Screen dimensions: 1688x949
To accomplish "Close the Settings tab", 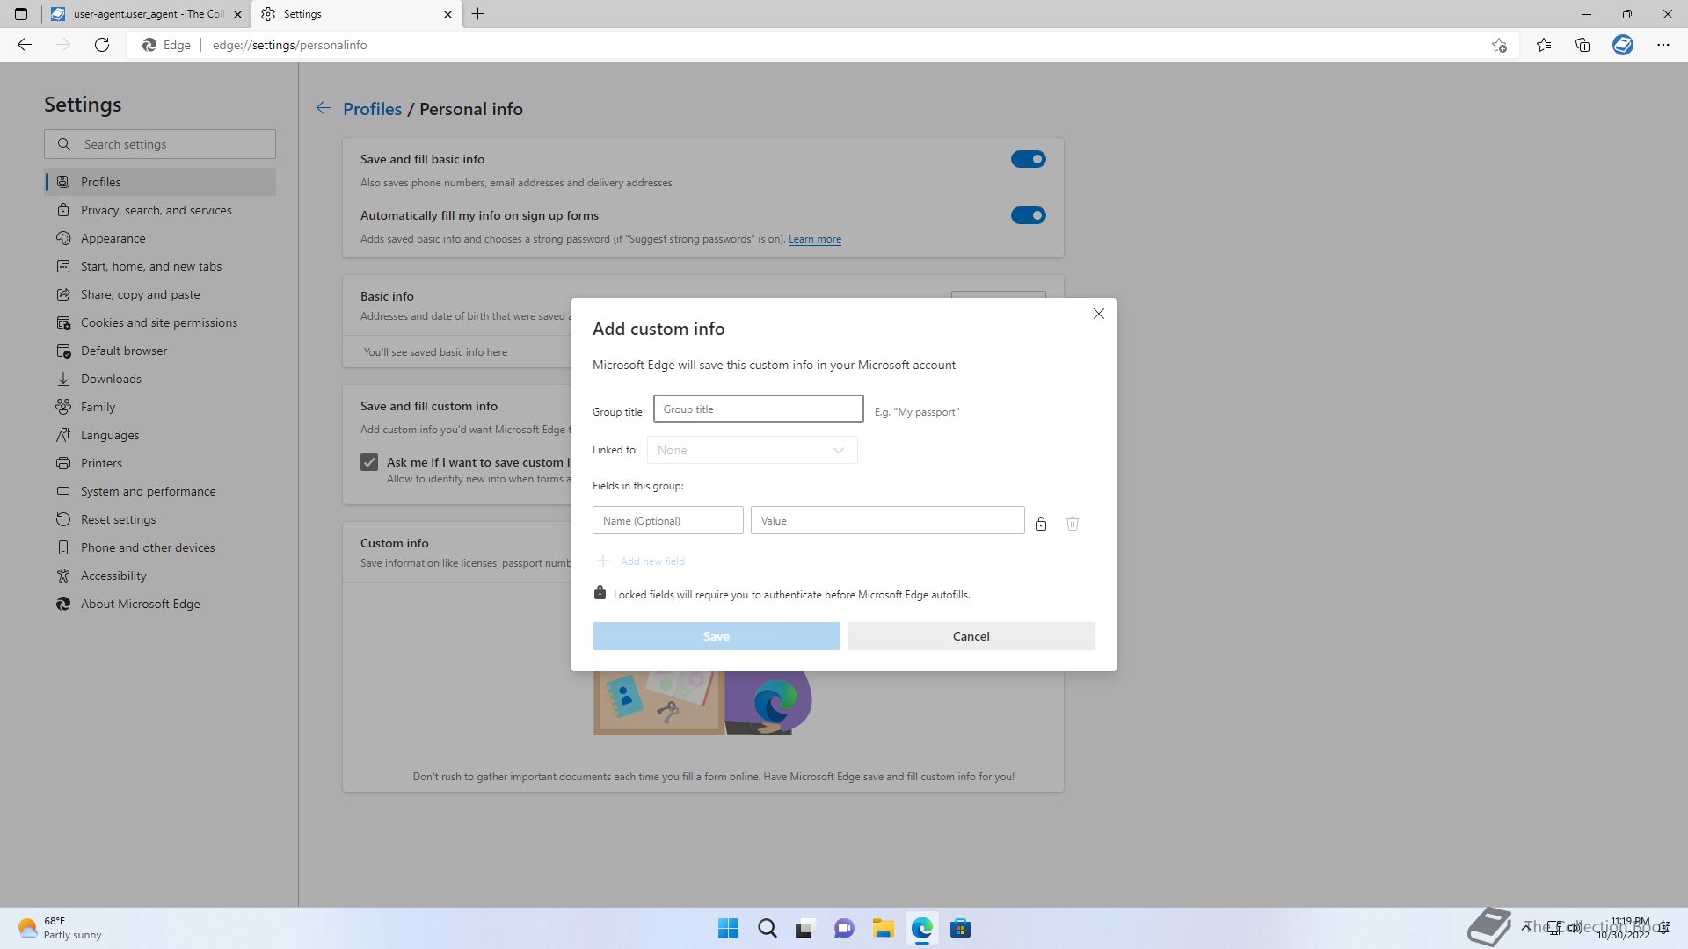I will point(447,14).
